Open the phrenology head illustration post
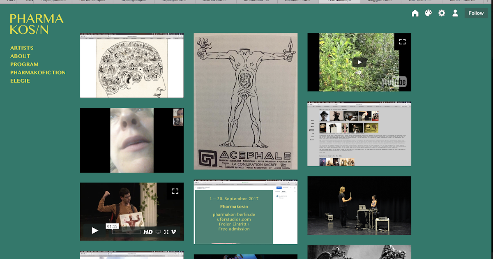This screenshot has width=493, height=259. coord(132,66)
